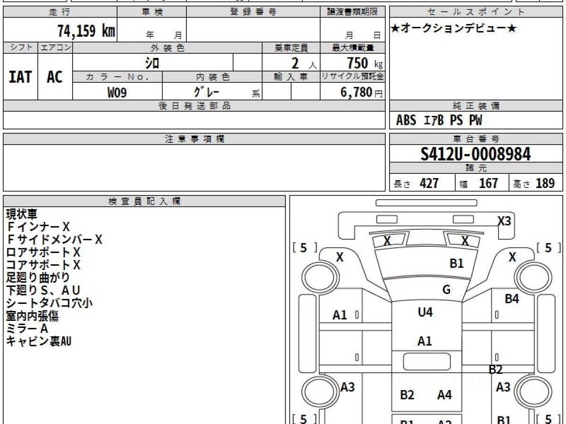Viewport: 566px width, 424px height.
Task: Select the note 室内内張傷
Action: pyautogui.click(x=32, y=316)
